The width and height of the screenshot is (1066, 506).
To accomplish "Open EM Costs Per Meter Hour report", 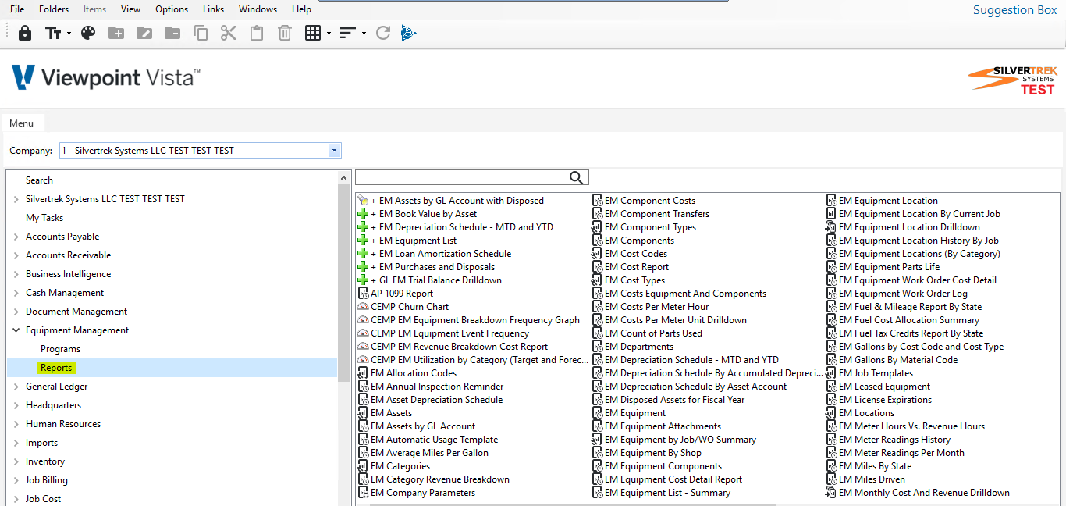I will [657, 307].
